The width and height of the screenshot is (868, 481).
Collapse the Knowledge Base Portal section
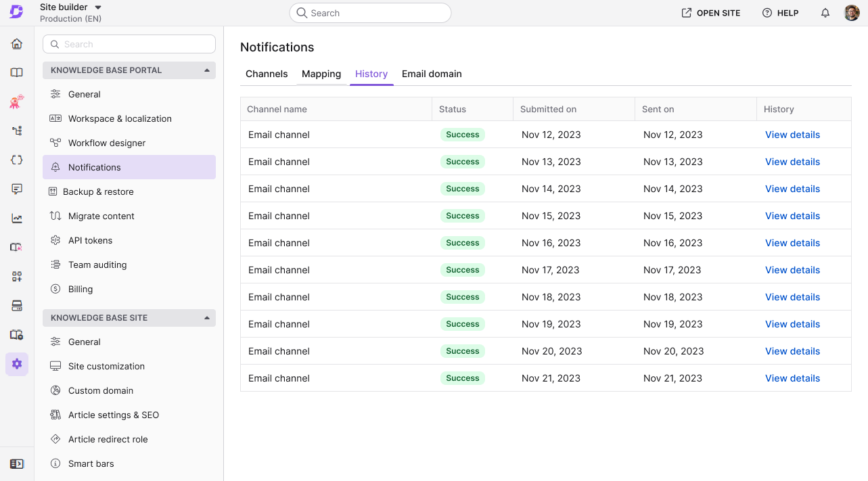(129, 70)
